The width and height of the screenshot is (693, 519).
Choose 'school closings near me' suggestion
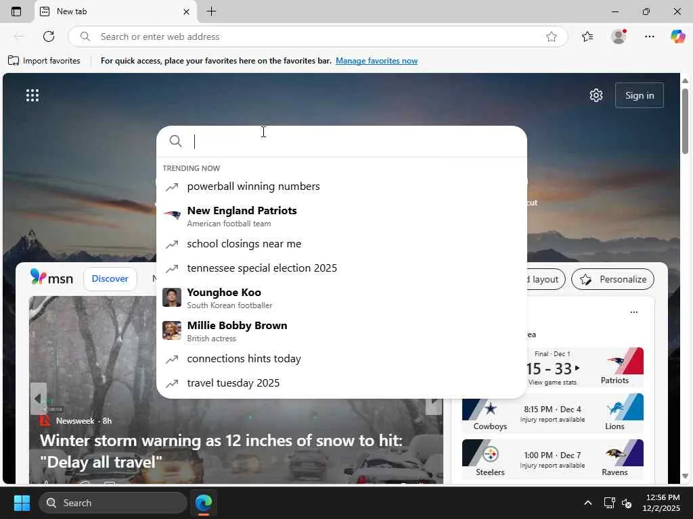point(341,243)
